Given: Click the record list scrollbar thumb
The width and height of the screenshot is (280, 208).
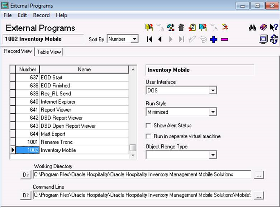Looking at the screenshot, I should (133, 148).
